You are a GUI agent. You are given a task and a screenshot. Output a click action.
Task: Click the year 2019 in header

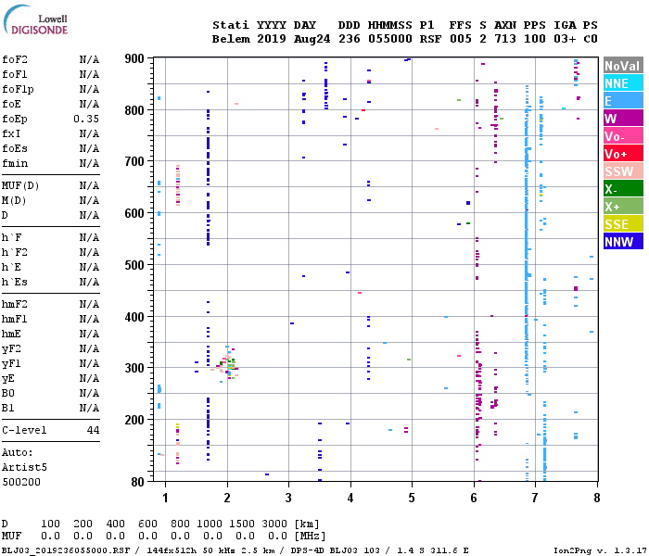(272, 39)
